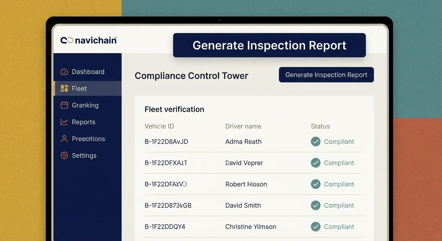Click Christine Yiimson's compliant checkmark icon
442x241 pixels.
click(x=315, y=227)
